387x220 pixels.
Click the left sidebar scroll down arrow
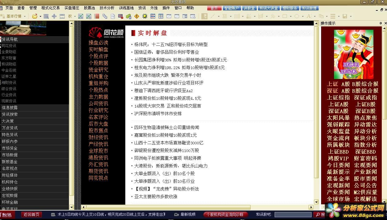71,207
